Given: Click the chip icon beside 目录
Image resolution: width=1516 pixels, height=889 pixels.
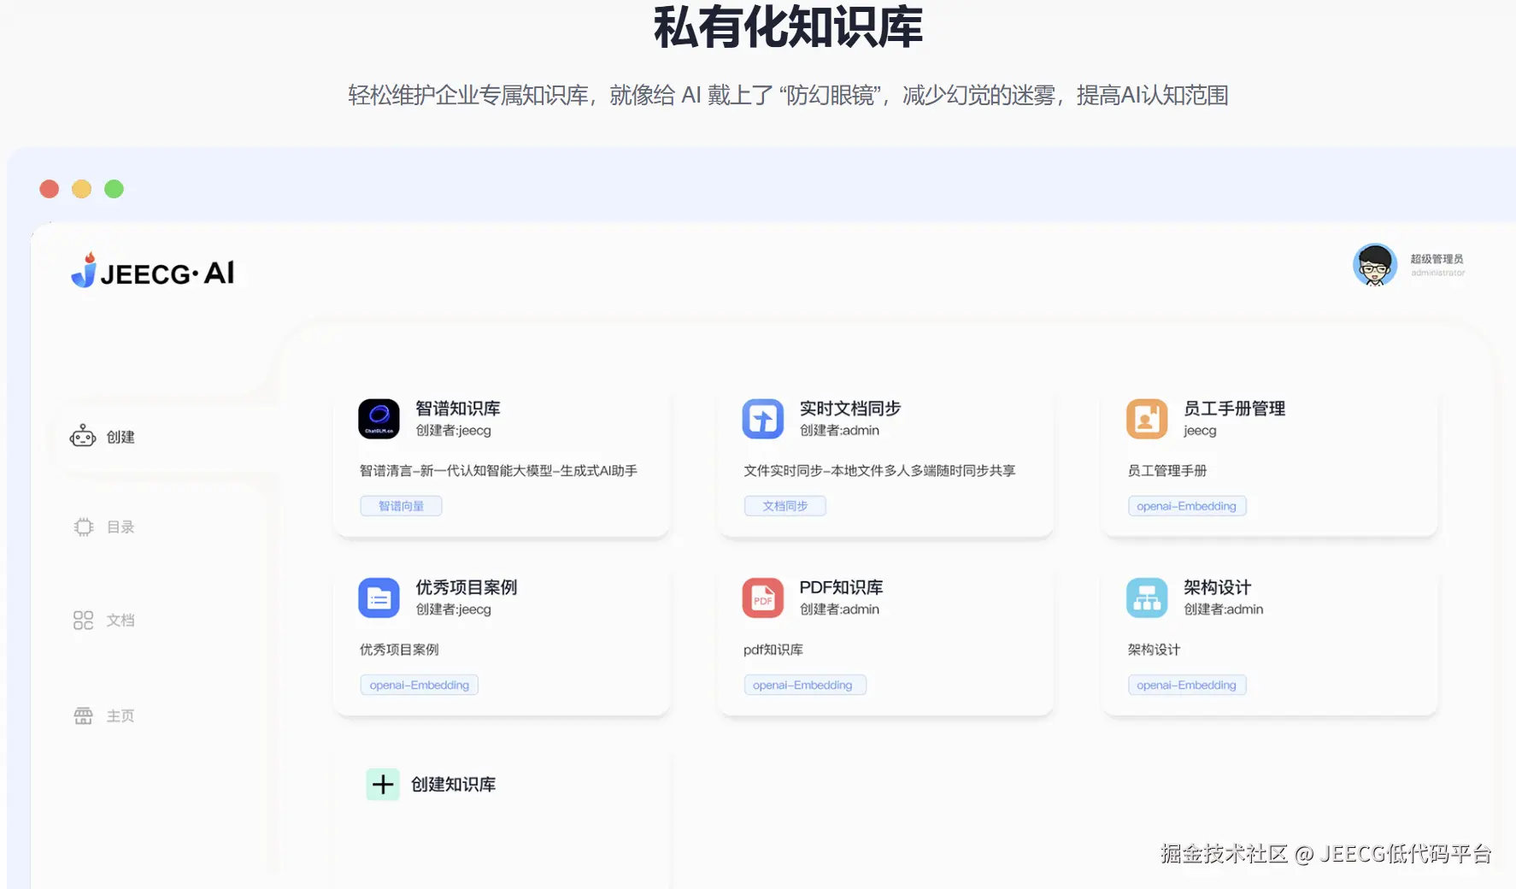Looking at the screenshot, I should tap(83, 527).
